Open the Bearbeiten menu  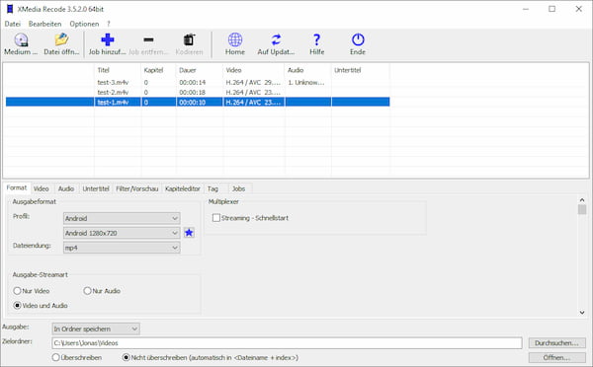[45, 24]
